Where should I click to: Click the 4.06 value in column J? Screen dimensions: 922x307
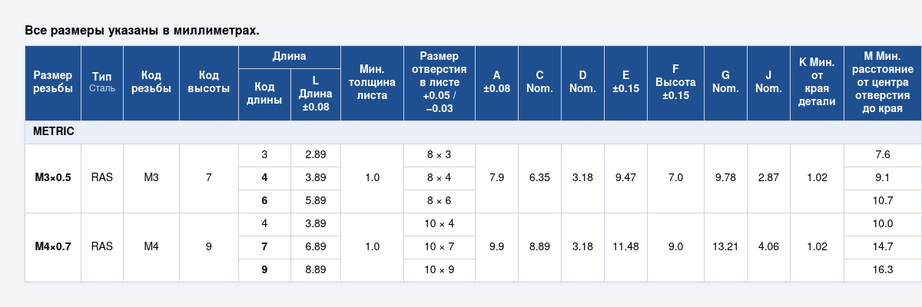tap(768, 247)
